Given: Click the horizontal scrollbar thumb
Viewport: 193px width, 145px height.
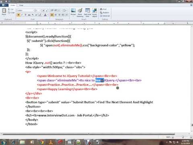Looking at the screenshot, I should tap(88, 134).
